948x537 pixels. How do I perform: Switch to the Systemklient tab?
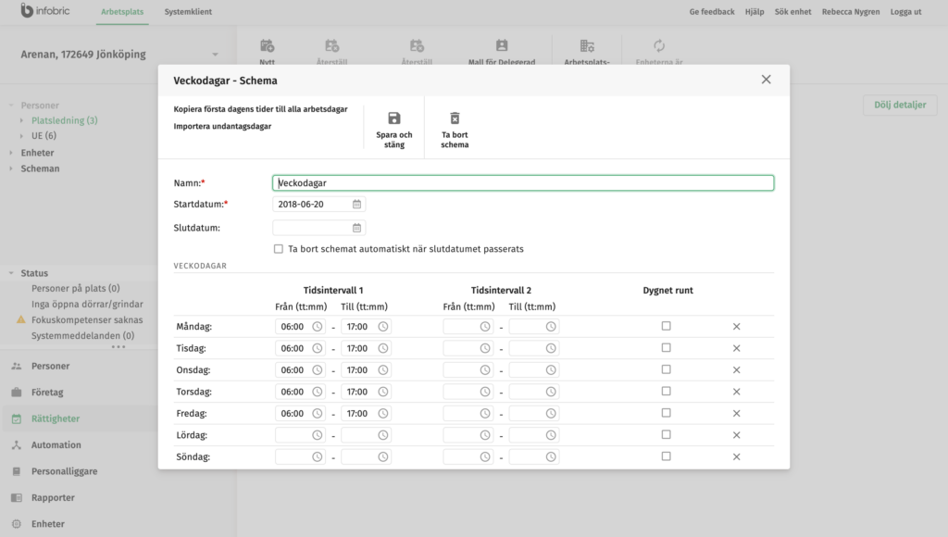point(186,12)
